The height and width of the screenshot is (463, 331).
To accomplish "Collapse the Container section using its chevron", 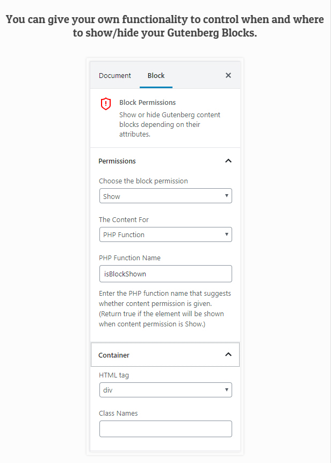I will coord(228,355).
